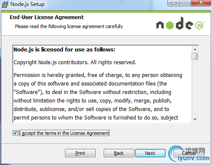Click the disabled maximize button

[x=185, y=3]
